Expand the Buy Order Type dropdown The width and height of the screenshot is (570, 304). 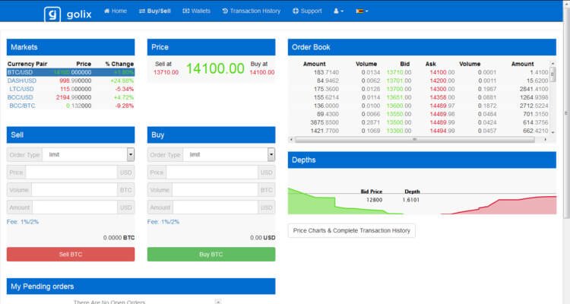[271, 154]
